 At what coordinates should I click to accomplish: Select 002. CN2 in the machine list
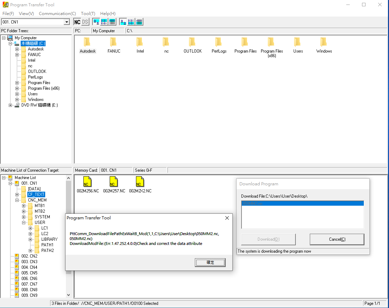pos(29,256)
